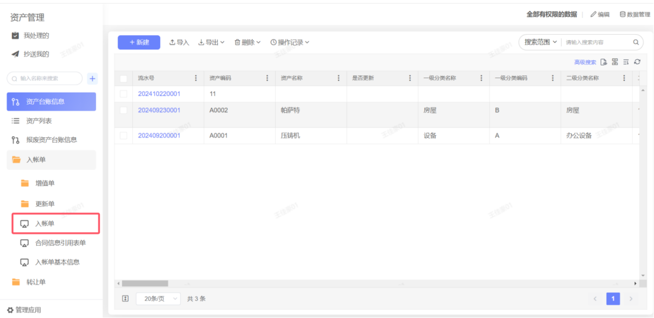Expand the 20条/页 page size dropdown

[x=158, y=299]
